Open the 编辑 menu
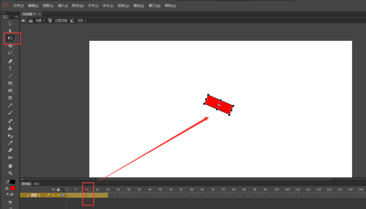Image resolution: width=366 pixels, height=209 pixels. 33,5
